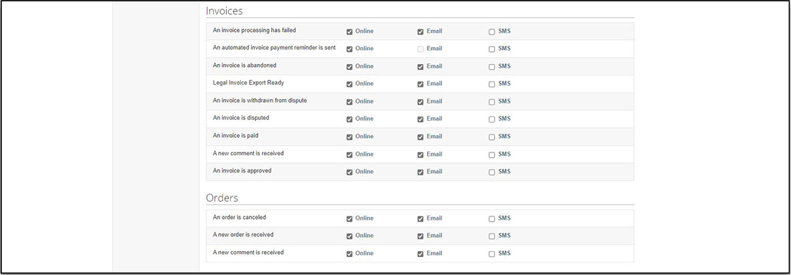Disable Online for a new order is received

pyautogui.click(x=350, y=236)
